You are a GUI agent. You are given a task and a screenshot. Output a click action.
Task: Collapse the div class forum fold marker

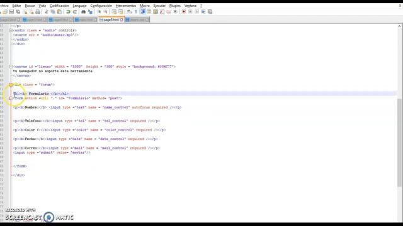pyautogui.click(x=11, y=85)
